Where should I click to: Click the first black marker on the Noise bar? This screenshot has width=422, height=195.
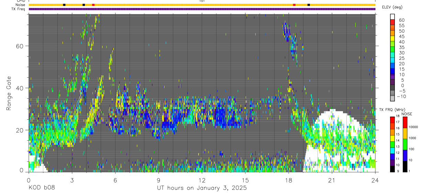coord(64,5)
